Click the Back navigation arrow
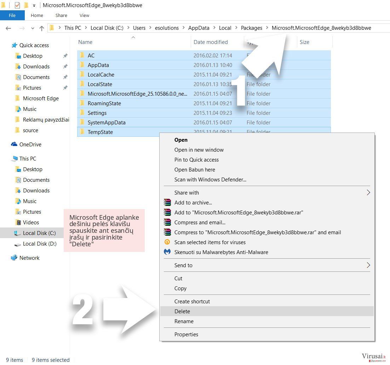390x365 pixels. 8,28
